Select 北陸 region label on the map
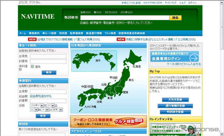Image resolution: width=224 pixels, height=136 pixels. pos(104,85)
